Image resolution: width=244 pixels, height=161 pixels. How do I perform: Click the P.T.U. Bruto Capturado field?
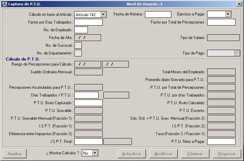tap(88, 103)
